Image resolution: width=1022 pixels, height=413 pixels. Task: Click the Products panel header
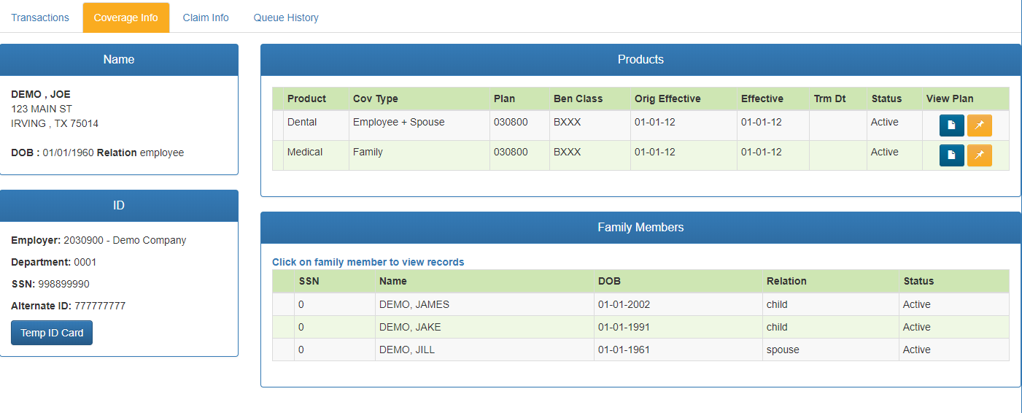[640, 60]
